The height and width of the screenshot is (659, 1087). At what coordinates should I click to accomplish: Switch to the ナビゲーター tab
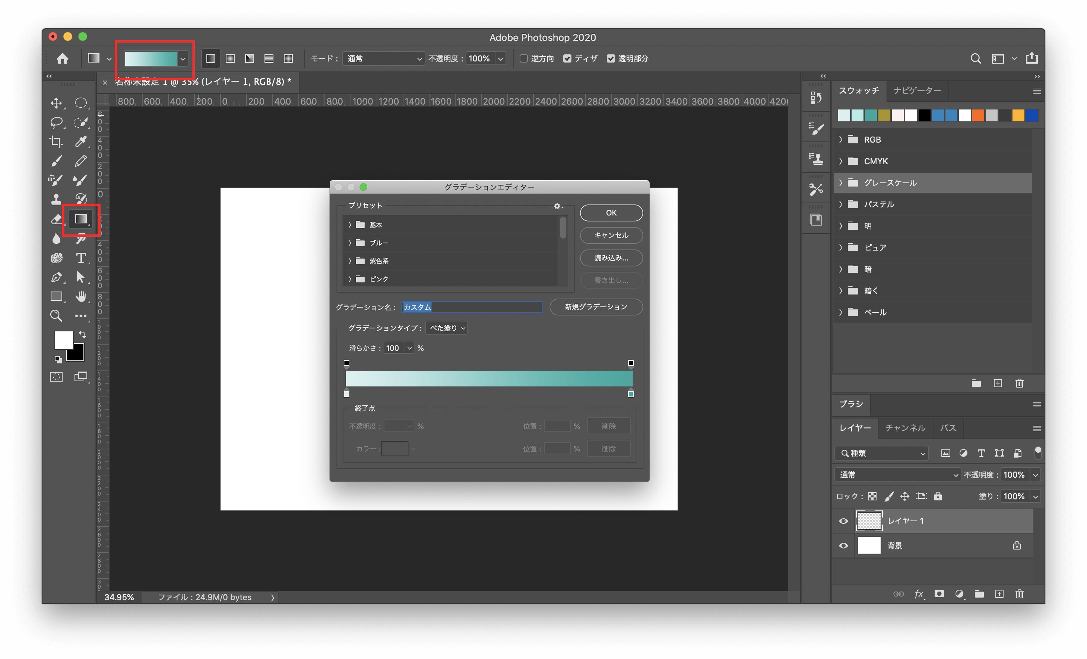click(x=917, y=91)
